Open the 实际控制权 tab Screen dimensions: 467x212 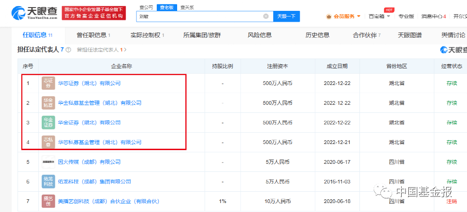[147, 35]
